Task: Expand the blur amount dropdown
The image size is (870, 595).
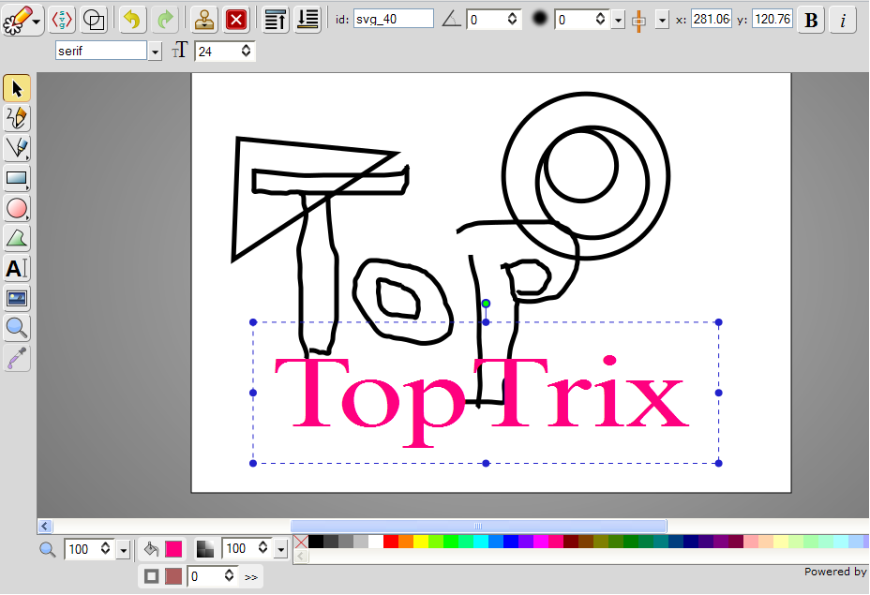Action: (x=617, y=19)
